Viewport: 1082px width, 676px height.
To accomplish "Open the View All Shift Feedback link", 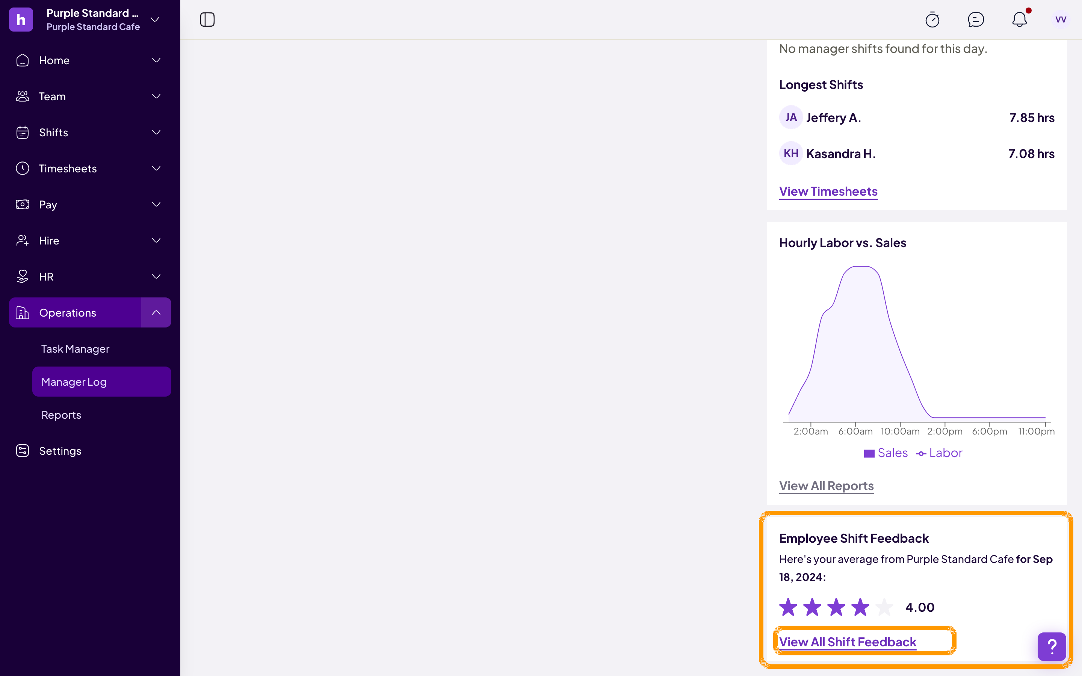I will [848, 642].
